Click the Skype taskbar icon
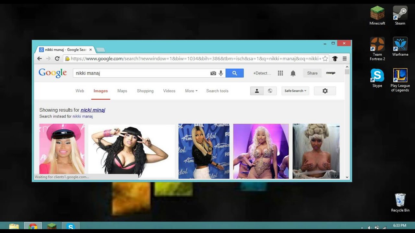Image resolution: width=415 pixels, height=233 pixels. coord(70,226)
